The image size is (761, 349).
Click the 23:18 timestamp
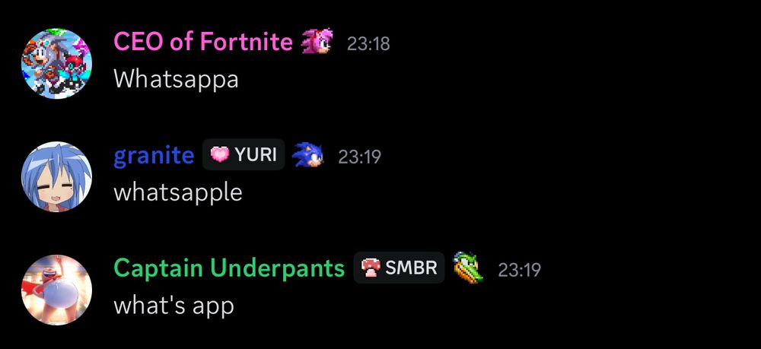(x=368, y=44)
